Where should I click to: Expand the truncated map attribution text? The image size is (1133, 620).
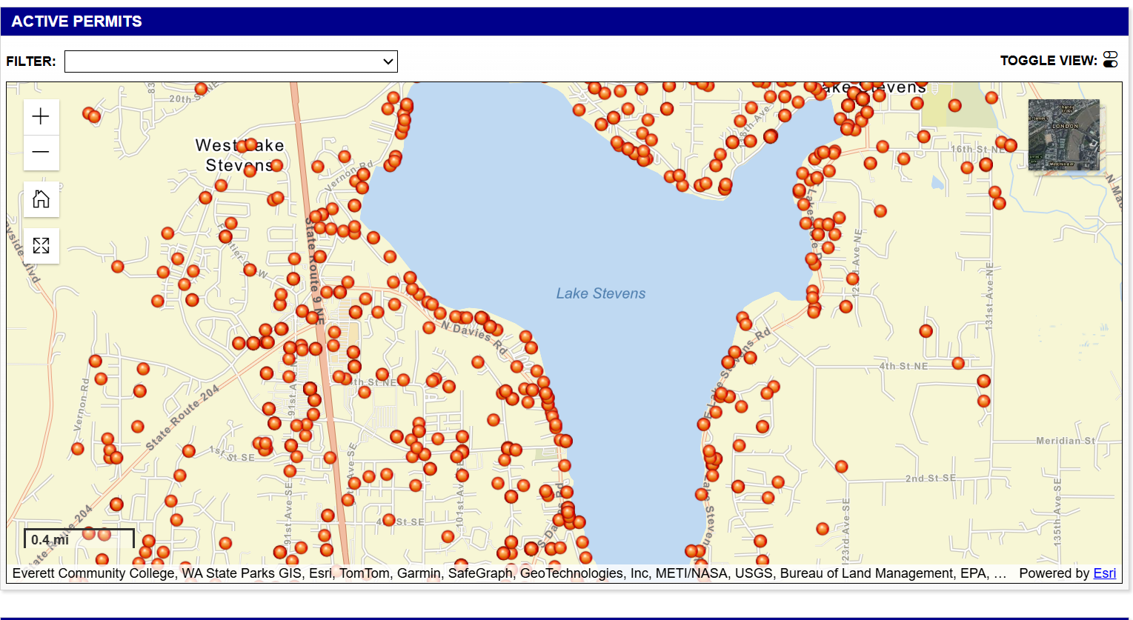[1000, 573]
